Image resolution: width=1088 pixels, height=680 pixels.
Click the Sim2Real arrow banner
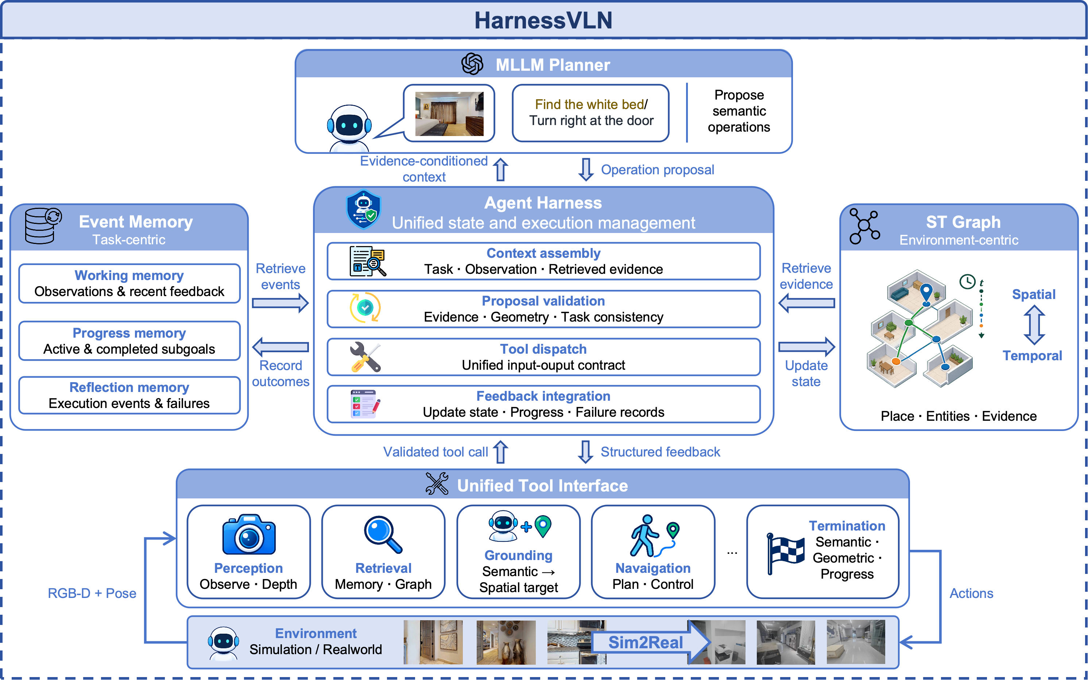pos(651,642)
